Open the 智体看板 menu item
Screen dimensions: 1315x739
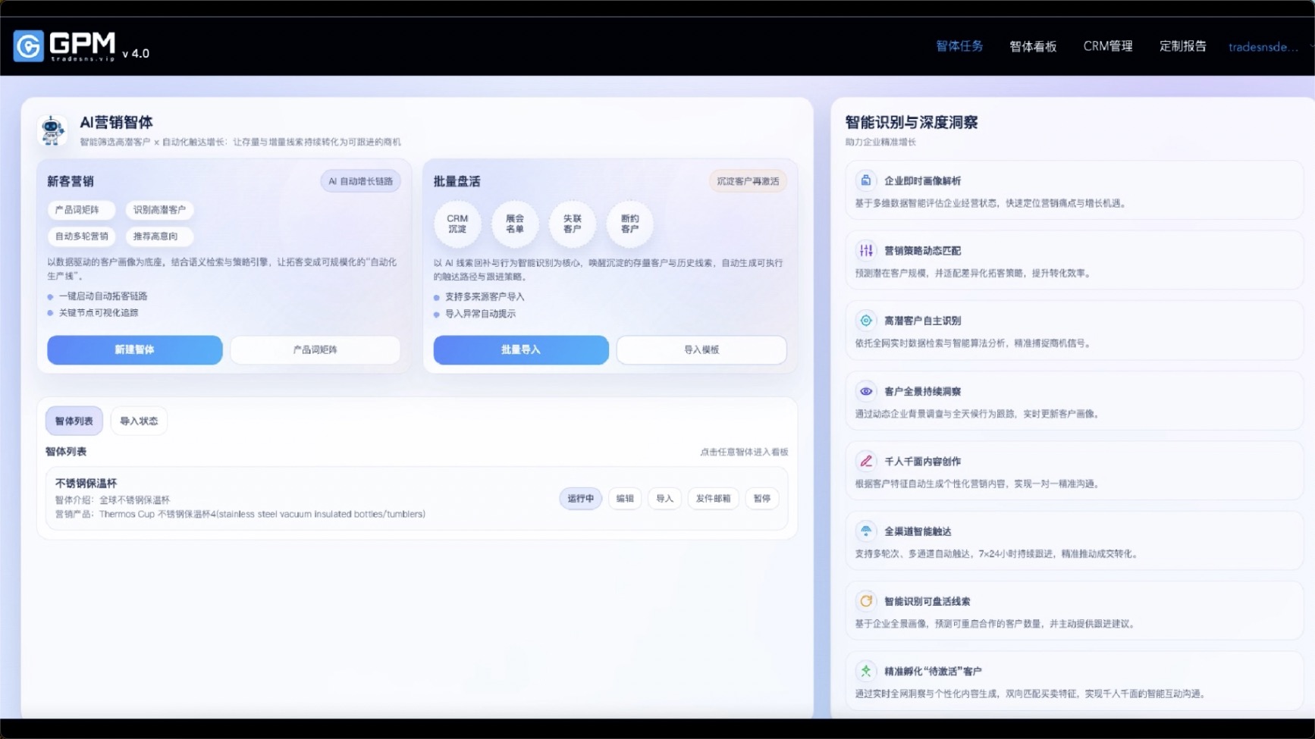[1032, 47]
